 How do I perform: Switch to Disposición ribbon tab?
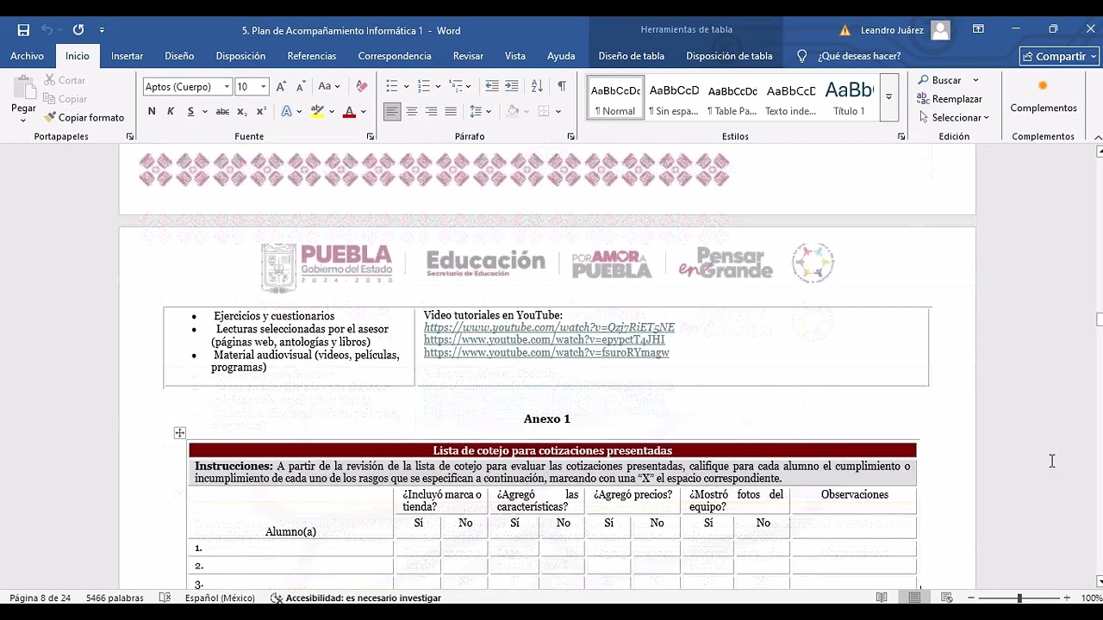tap(240, 56)
